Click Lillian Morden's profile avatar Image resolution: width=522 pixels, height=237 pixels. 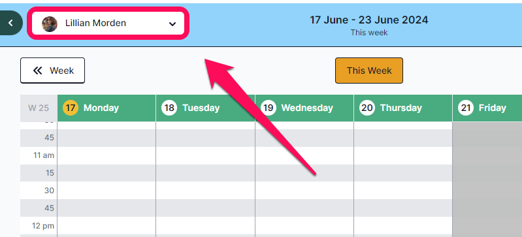click(50, 24)
